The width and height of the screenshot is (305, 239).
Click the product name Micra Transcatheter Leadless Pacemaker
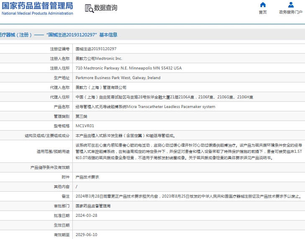coord(145,107)
